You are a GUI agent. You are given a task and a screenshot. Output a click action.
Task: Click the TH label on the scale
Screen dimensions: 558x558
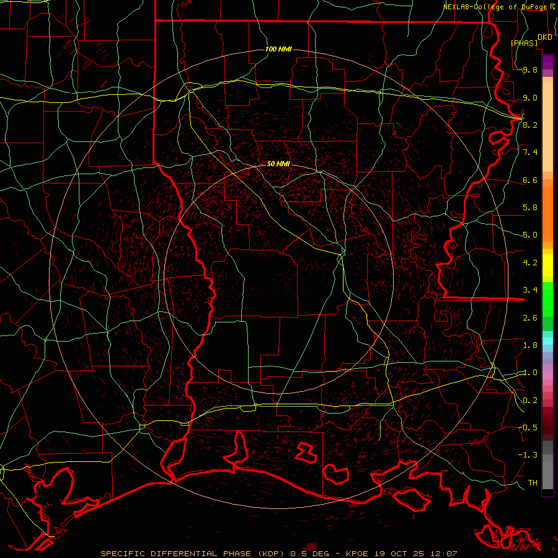point(533,482)
